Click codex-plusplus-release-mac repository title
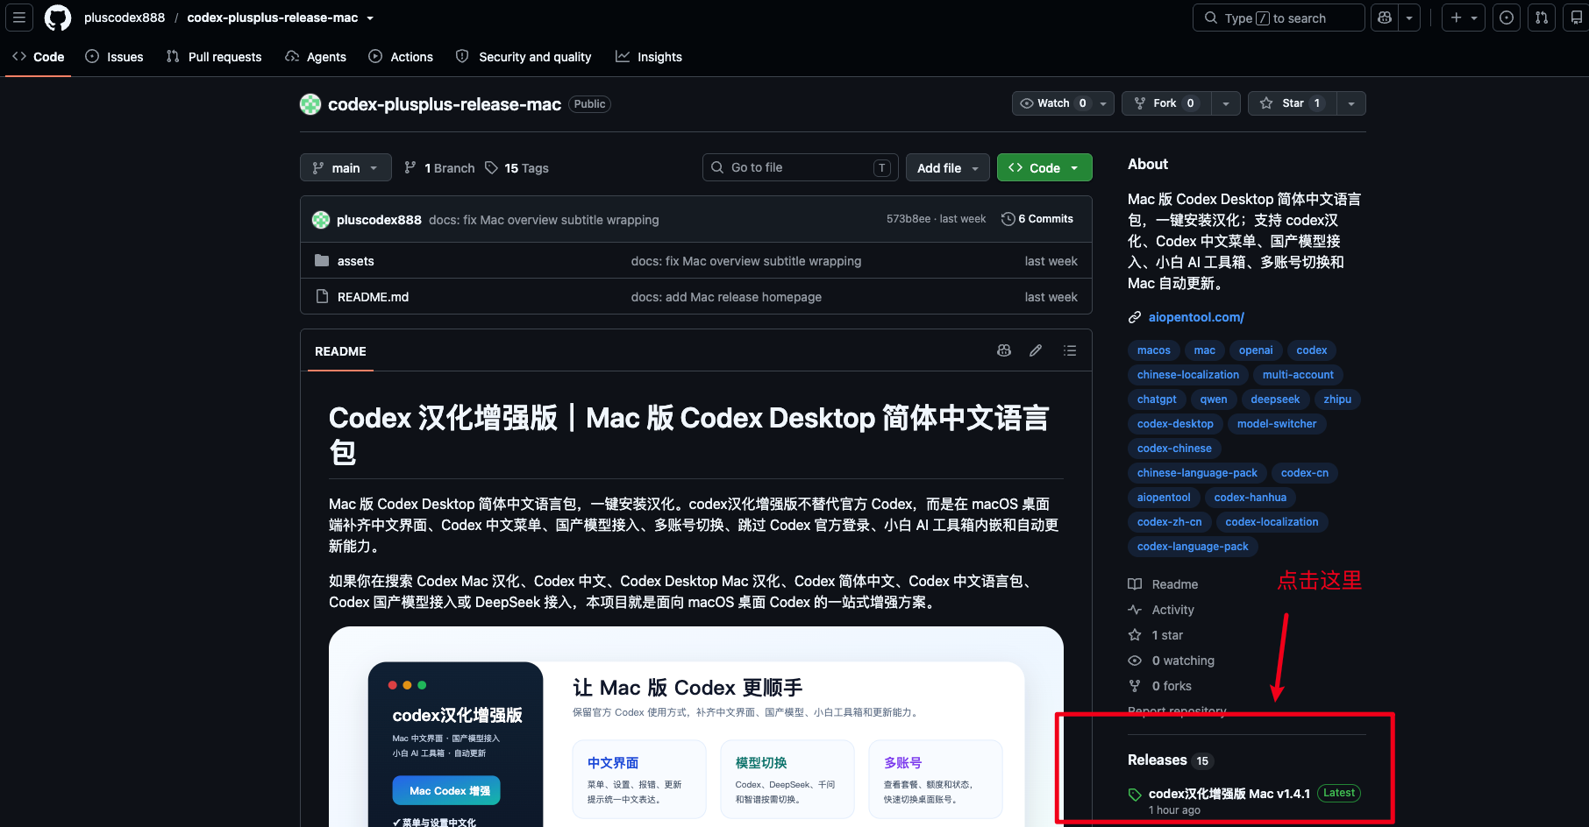Image resolution: width=1589 pixels, height=827 pixels. point(445,104)
